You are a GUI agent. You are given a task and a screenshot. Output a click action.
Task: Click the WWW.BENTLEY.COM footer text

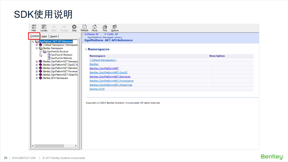24,158
